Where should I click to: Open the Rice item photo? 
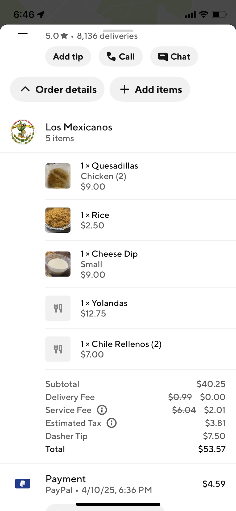point(58,220)
